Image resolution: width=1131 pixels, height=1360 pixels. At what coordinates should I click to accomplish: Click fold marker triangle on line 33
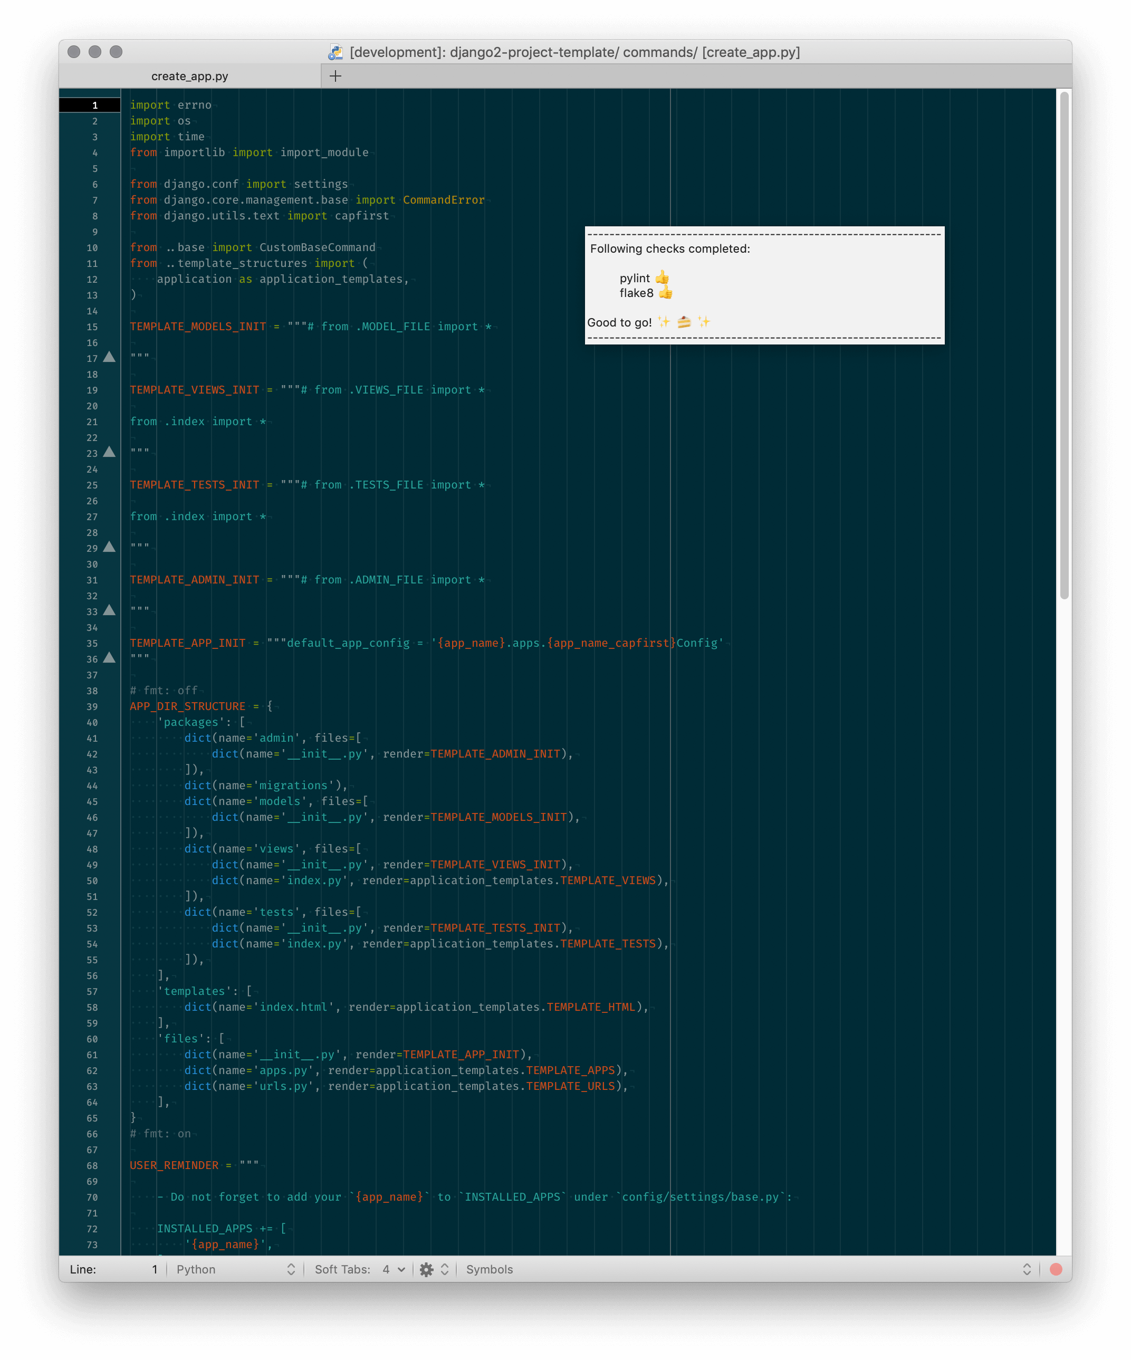point(110,610)
